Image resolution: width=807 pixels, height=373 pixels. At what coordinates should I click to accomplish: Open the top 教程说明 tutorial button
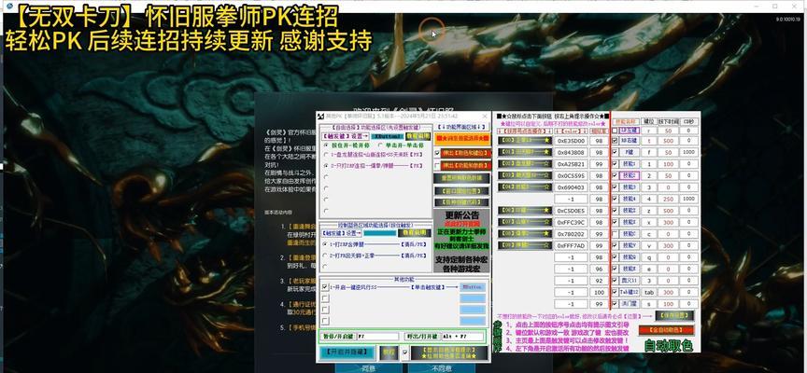[418, 136]
